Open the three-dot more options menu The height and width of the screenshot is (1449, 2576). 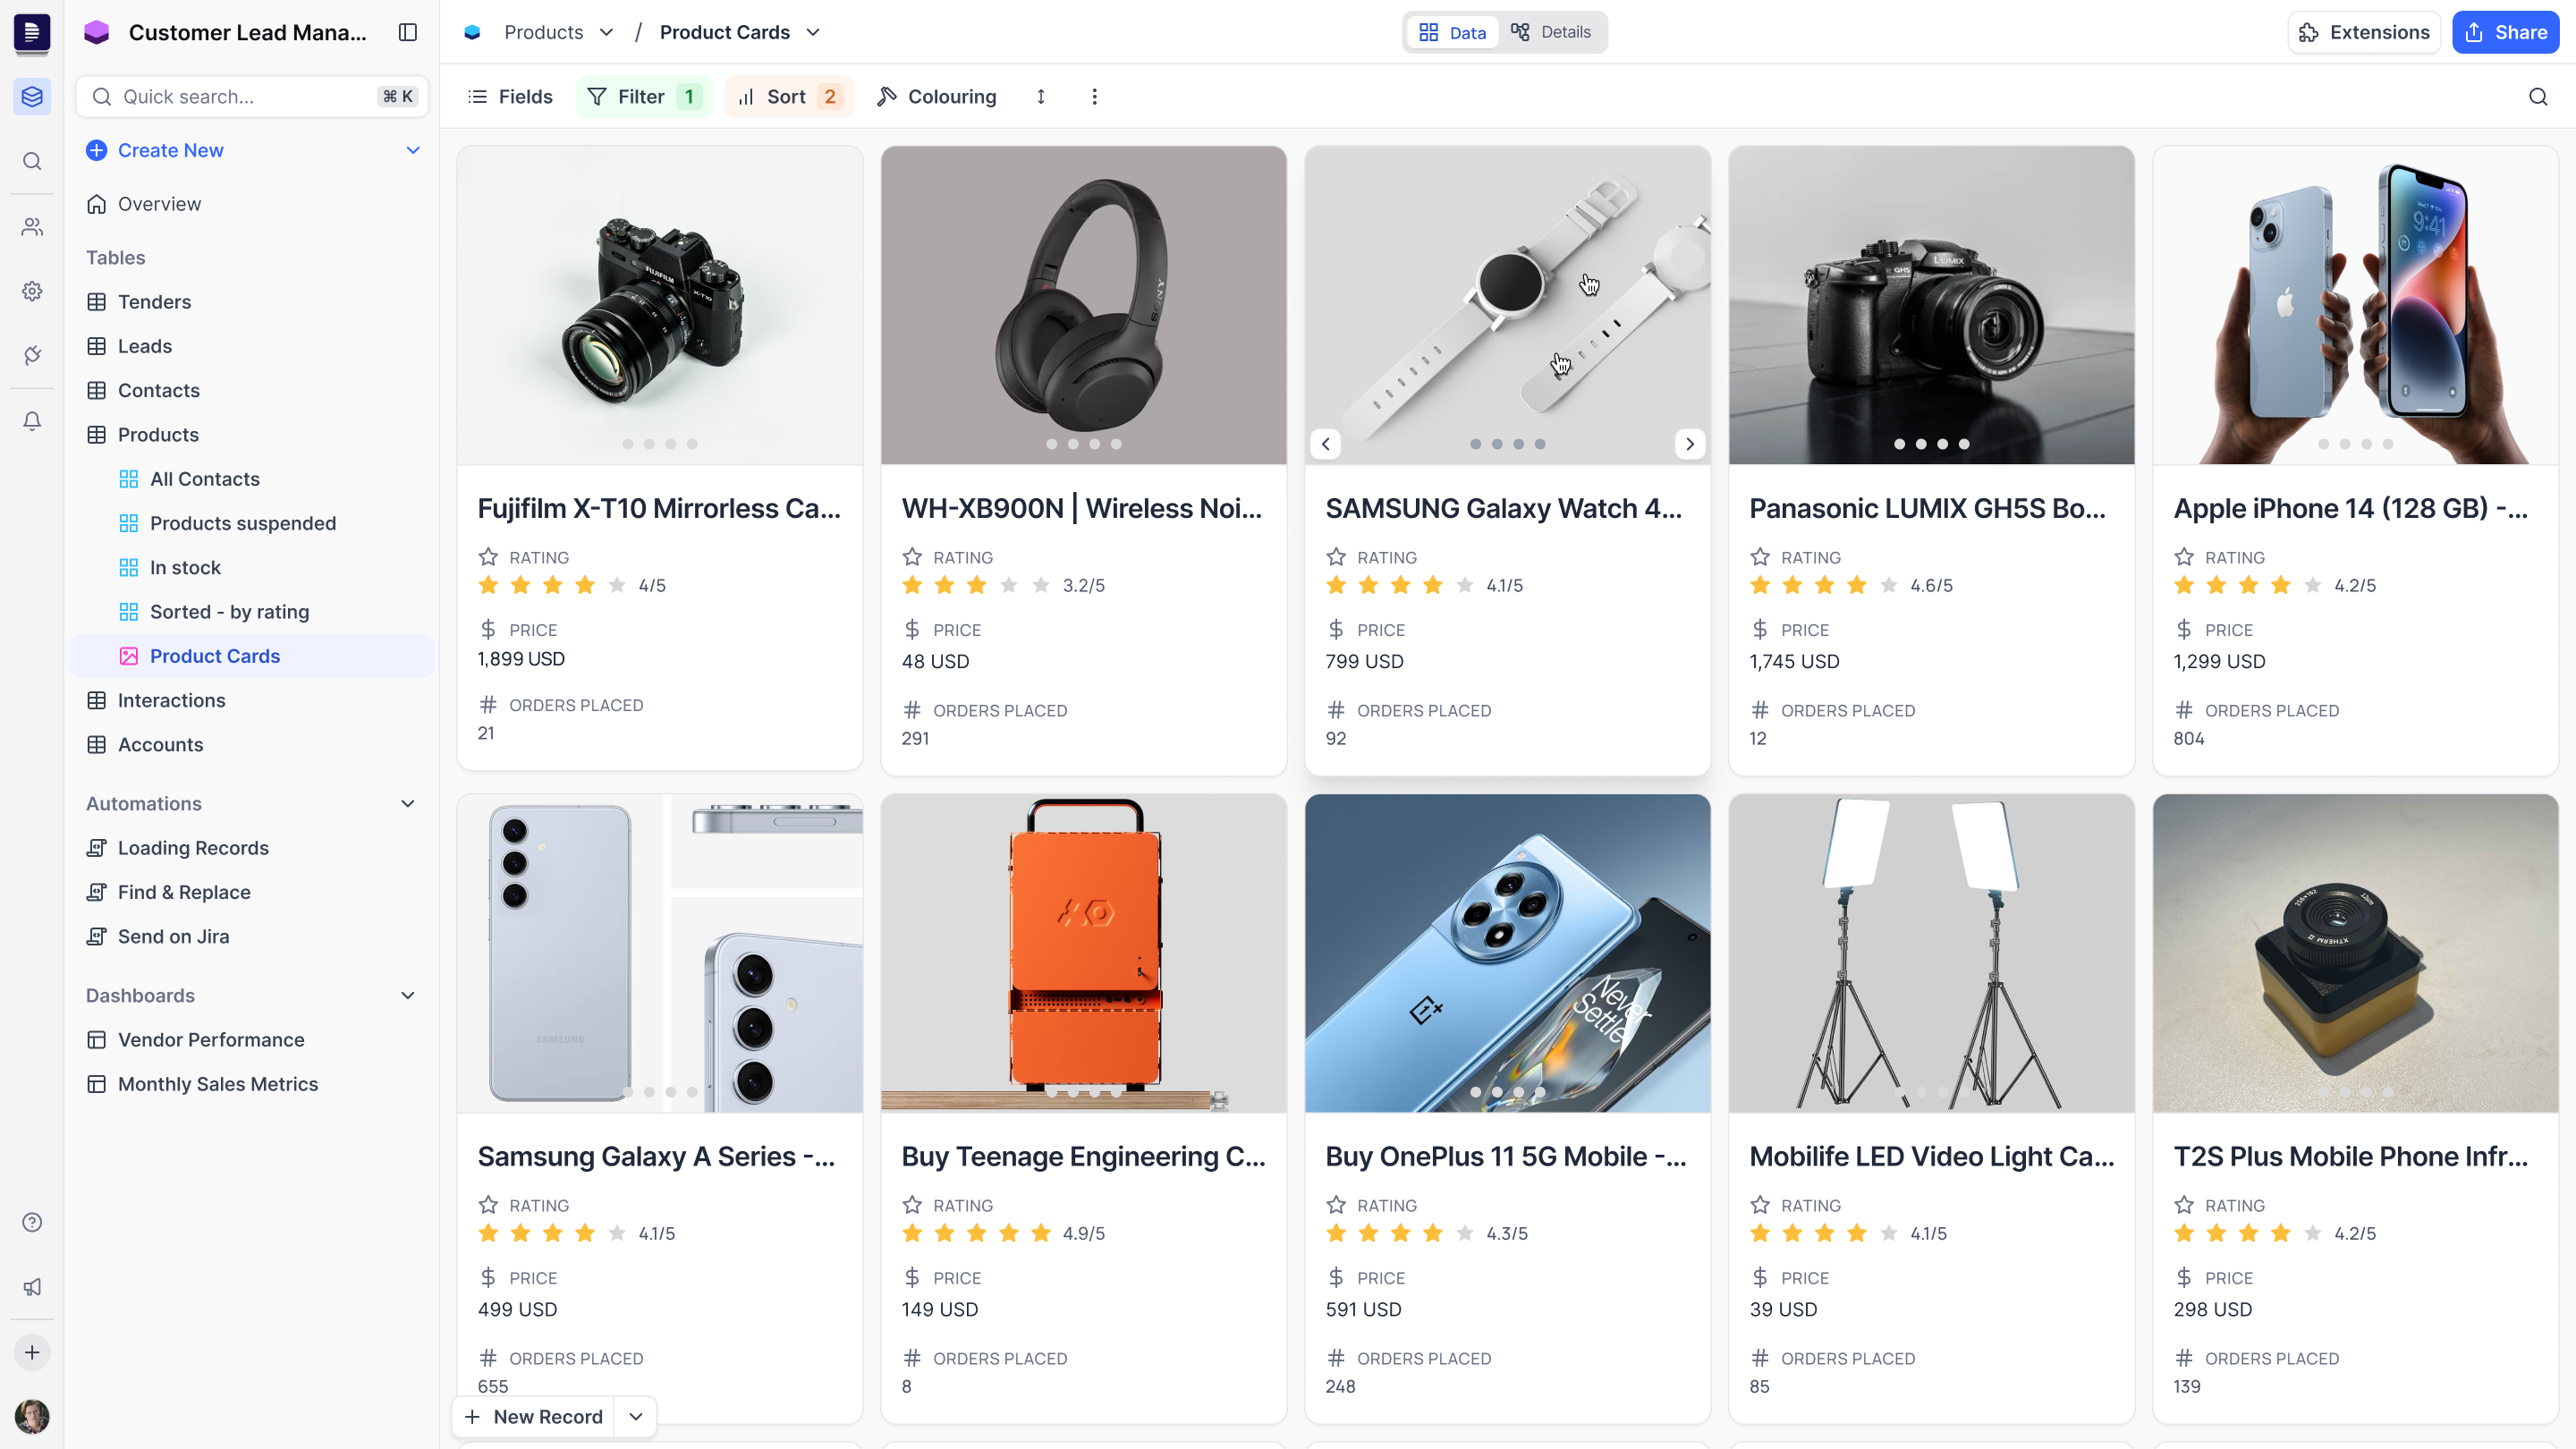click(1094, 97)
